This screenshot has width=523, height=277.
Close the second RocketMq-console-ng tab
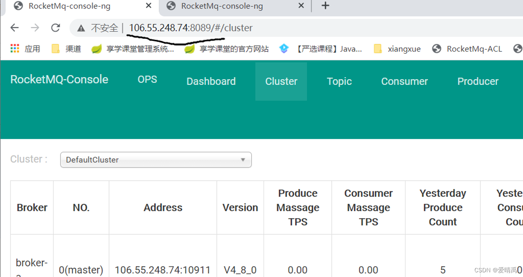[x=301, y=6]
